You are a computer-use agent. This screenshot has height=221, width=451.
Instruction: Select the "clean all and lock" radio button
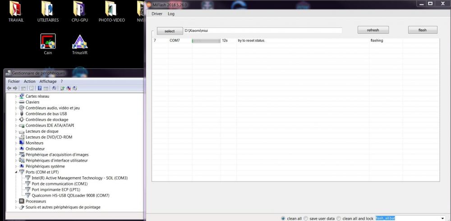click(339, 218)
